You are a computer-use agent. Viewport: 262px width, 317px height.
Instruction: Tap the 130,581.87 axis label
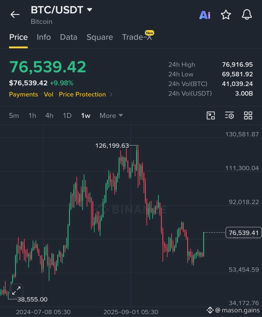click(x=242, y=134)
